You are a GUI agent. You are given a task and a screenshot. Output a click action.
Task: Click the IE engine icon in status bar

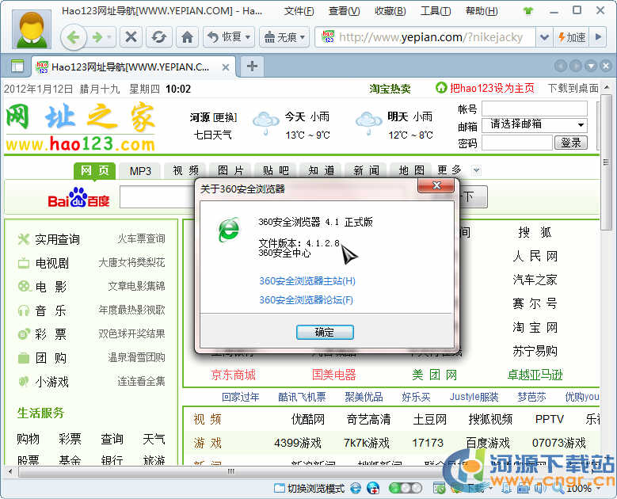click(356, 489)
